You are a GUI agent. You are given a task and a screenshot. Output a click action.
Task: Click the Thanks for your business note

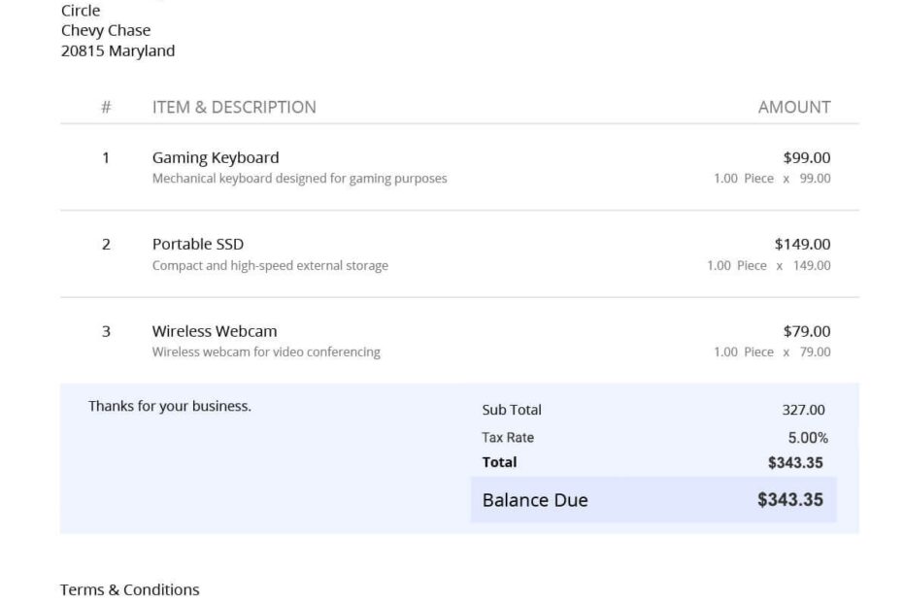tap(170, 406)
